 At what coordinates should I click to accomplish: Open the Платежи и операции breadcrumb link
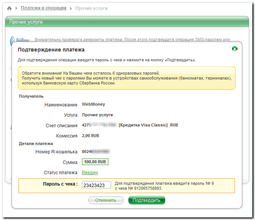pyautogui.click(x=43, y=8)
